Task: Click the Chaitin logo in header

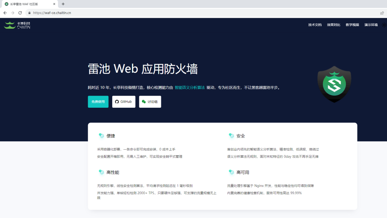Action: pyautogui.click(x=17, y=25)
